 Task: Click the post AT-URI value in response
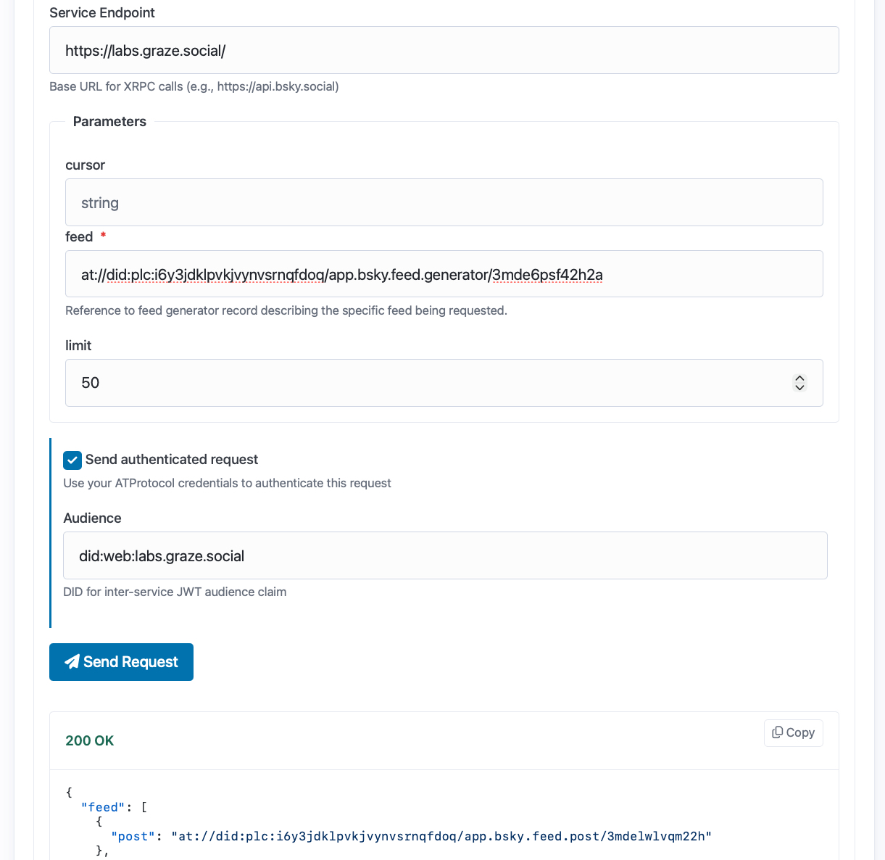(x=441, y=837)
